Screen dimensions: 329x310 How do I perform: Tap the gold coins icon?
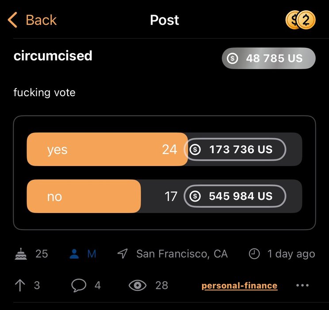[301, 20]
